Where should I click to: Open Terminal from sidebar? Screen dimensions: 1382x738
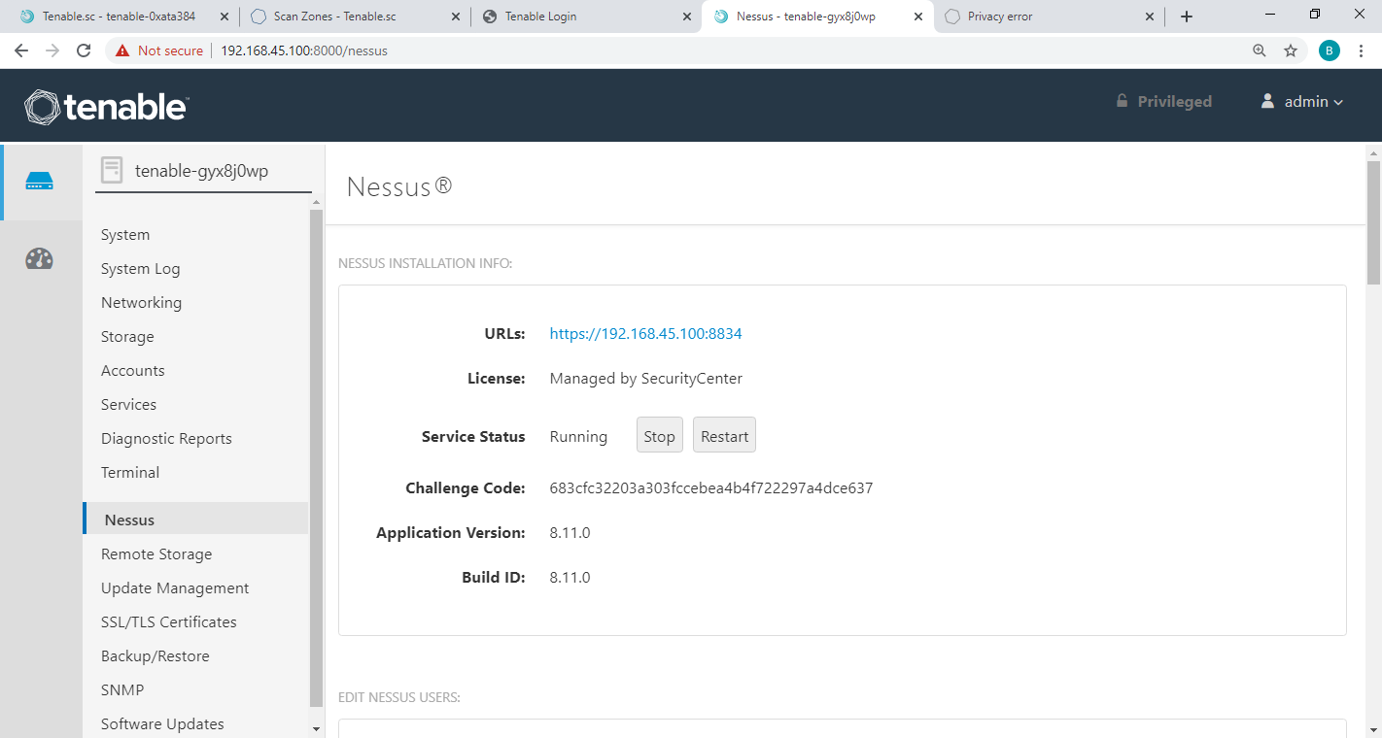click(130, 473)
